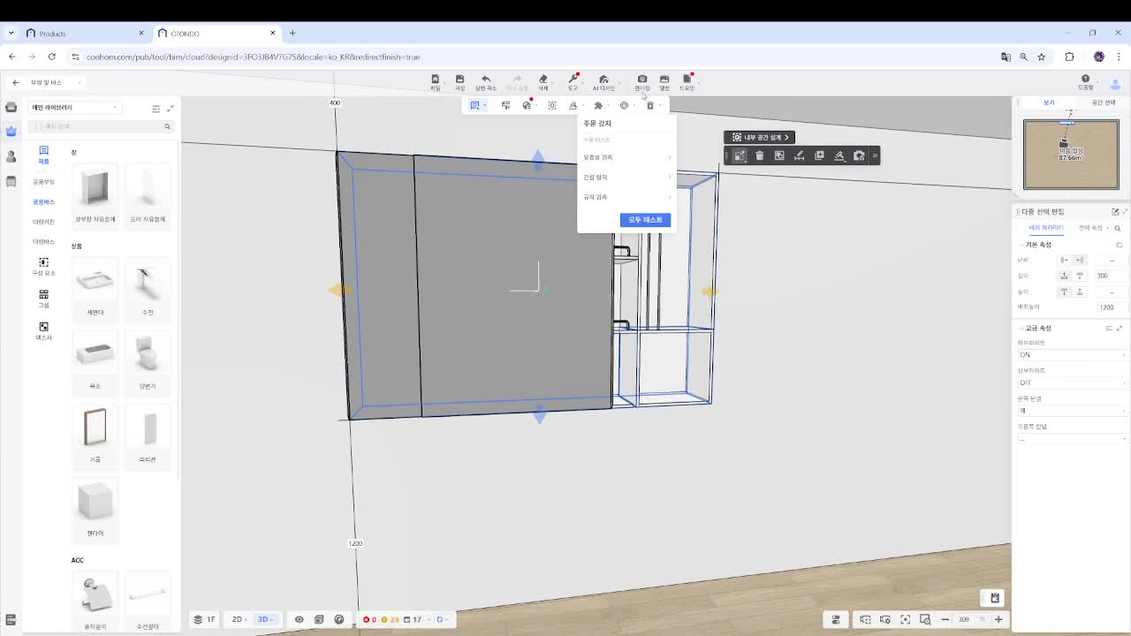Screen dimensions: 1131x636
Task: Expand the 메인 라이브러리 library dropdown
Action: point(75,108)
